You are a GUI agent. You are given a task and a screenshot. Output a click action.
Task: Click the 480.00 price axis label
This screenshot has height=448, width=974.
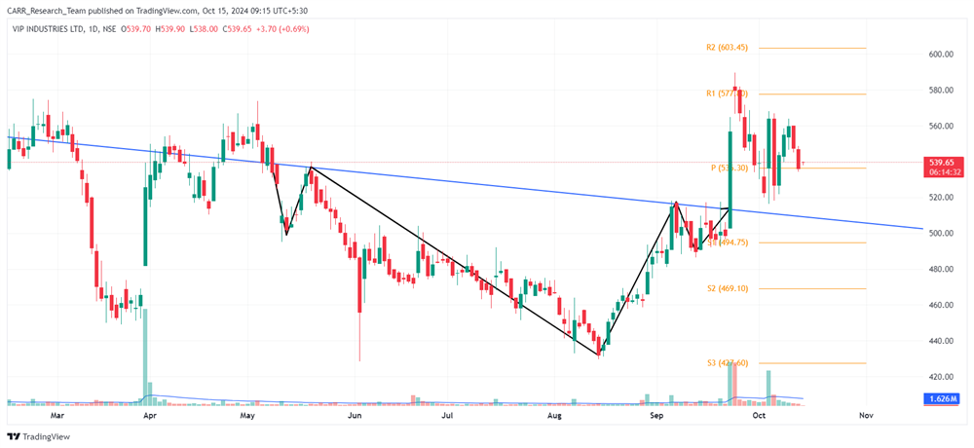coord(942,270)
